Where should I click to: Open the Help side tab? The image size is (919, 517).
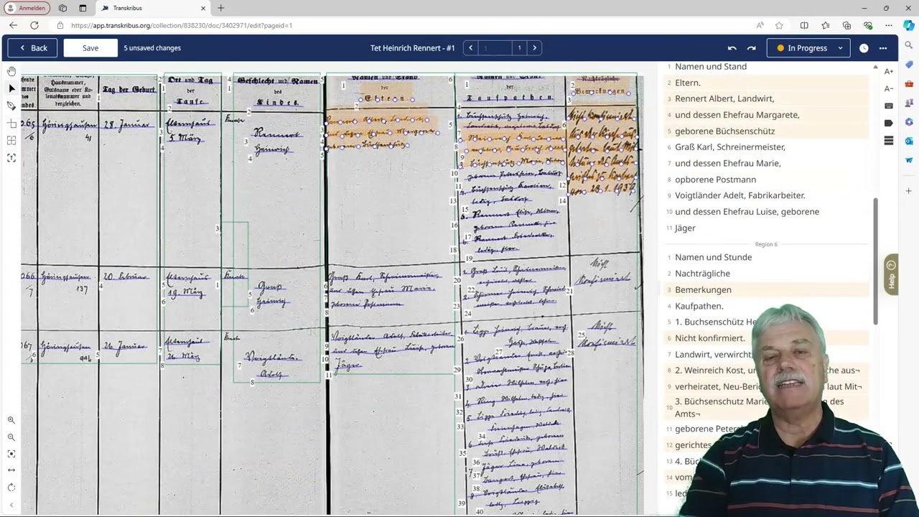tap(891, 274)
